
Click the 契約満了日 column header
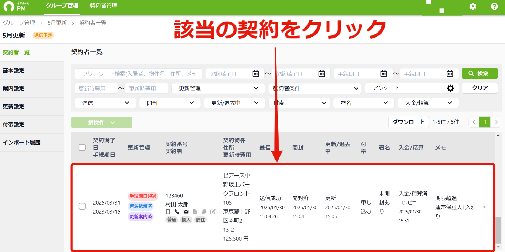click(104, 144)
